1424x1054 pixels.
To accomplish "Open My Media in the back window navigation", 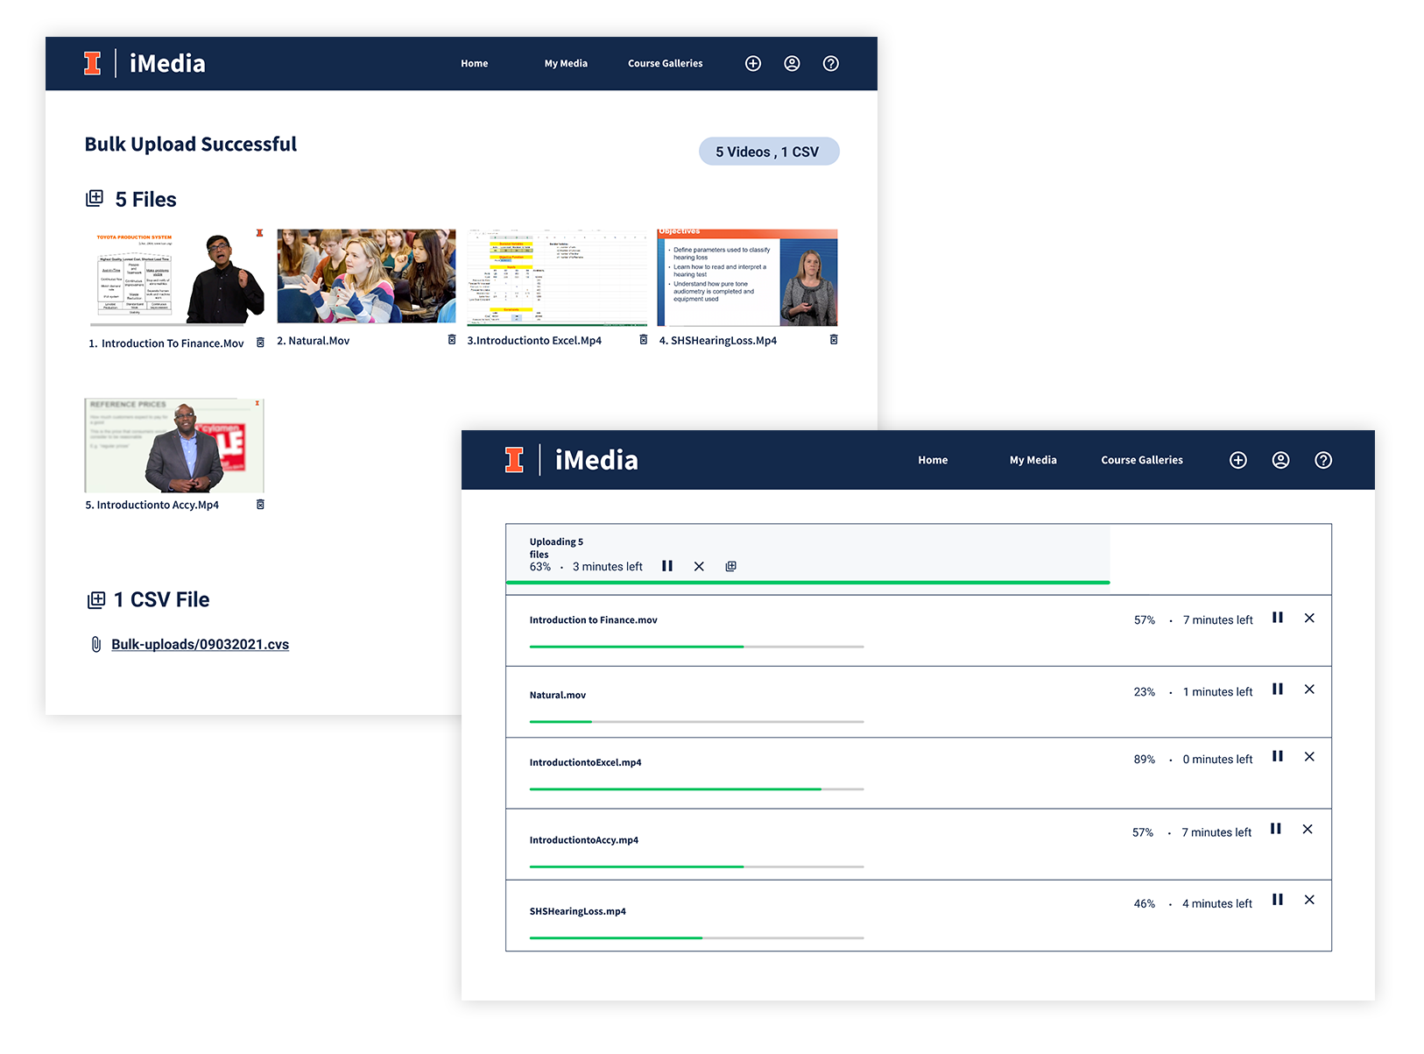I will click(x=566, y=63).
